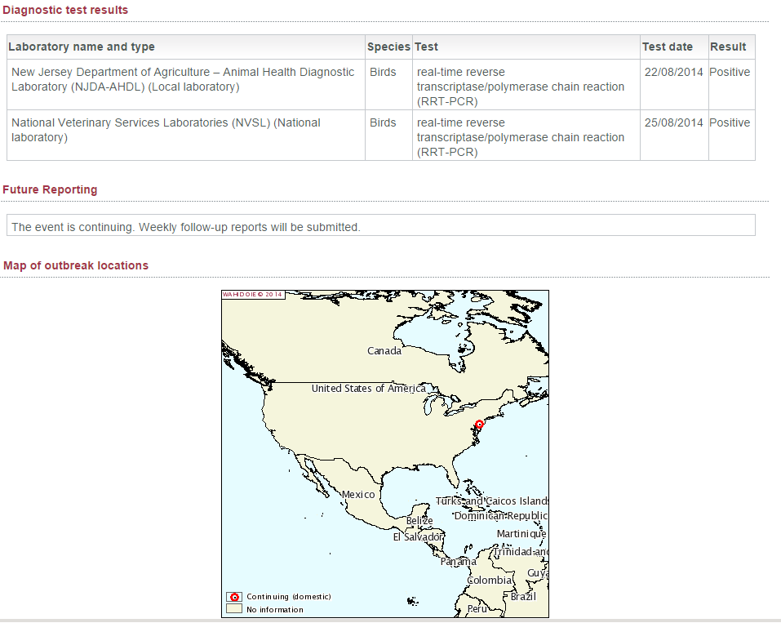Click the 'Belize' label on the map
The height and width of the screenshot is (623, 781).
(x=419, y=521)
